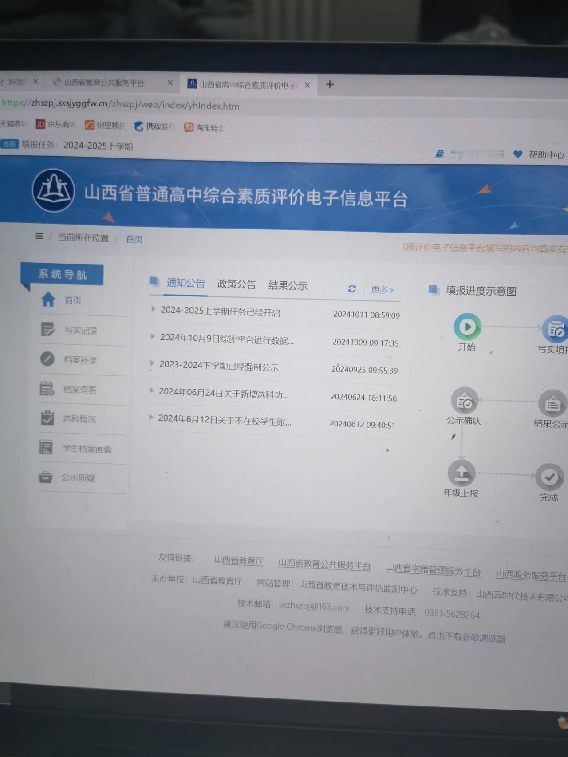Open the 山西省学籍管理服务平台 footer link

pyautogui.click(x=433, y=570)
